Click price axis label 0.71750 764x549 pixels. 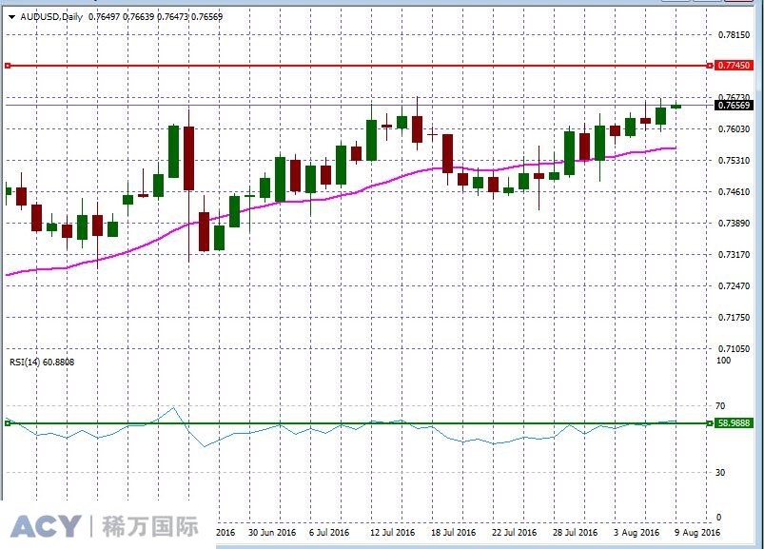tap(734, 317)
